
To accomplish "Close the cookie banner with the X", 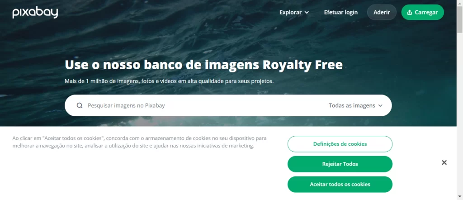I will pos(444,162).
